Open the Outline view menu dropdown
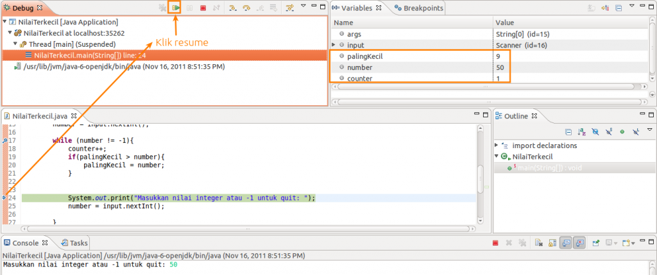 (649, 130)
